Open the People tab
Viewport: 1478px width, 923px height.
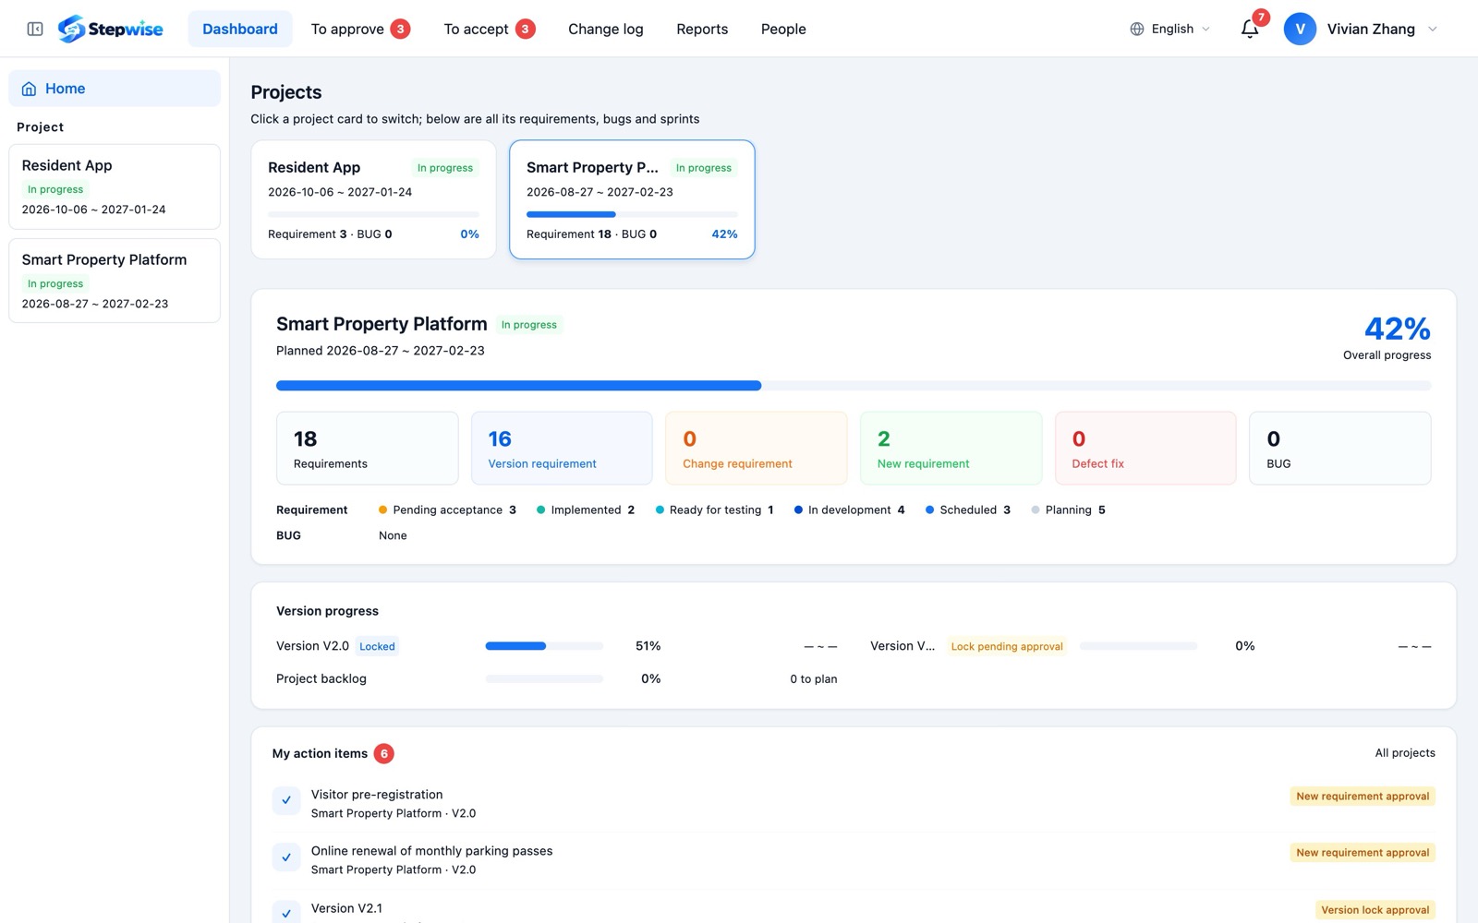(783, 29)
